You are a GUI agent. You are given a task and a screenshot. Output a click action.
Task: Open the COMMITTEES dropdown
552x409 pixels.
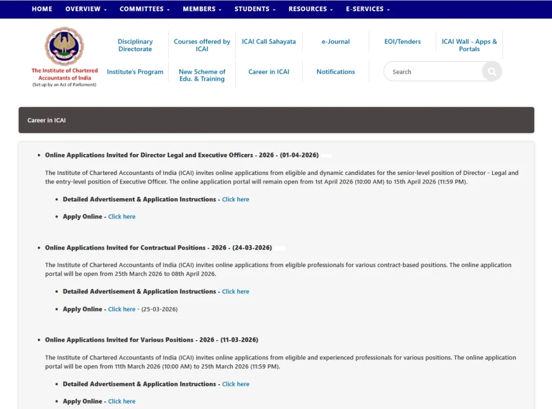144,9
